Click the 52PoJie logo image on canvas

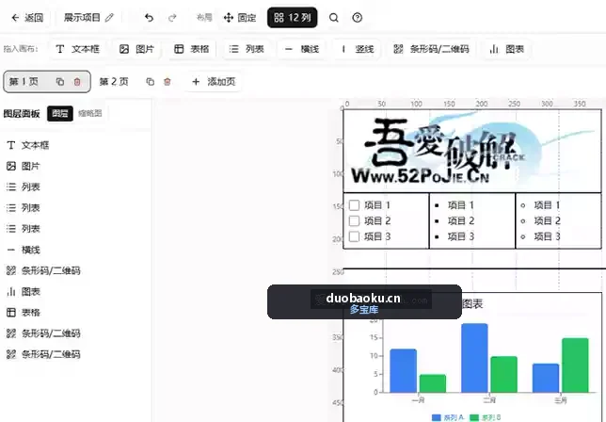[x=472, y=151]
